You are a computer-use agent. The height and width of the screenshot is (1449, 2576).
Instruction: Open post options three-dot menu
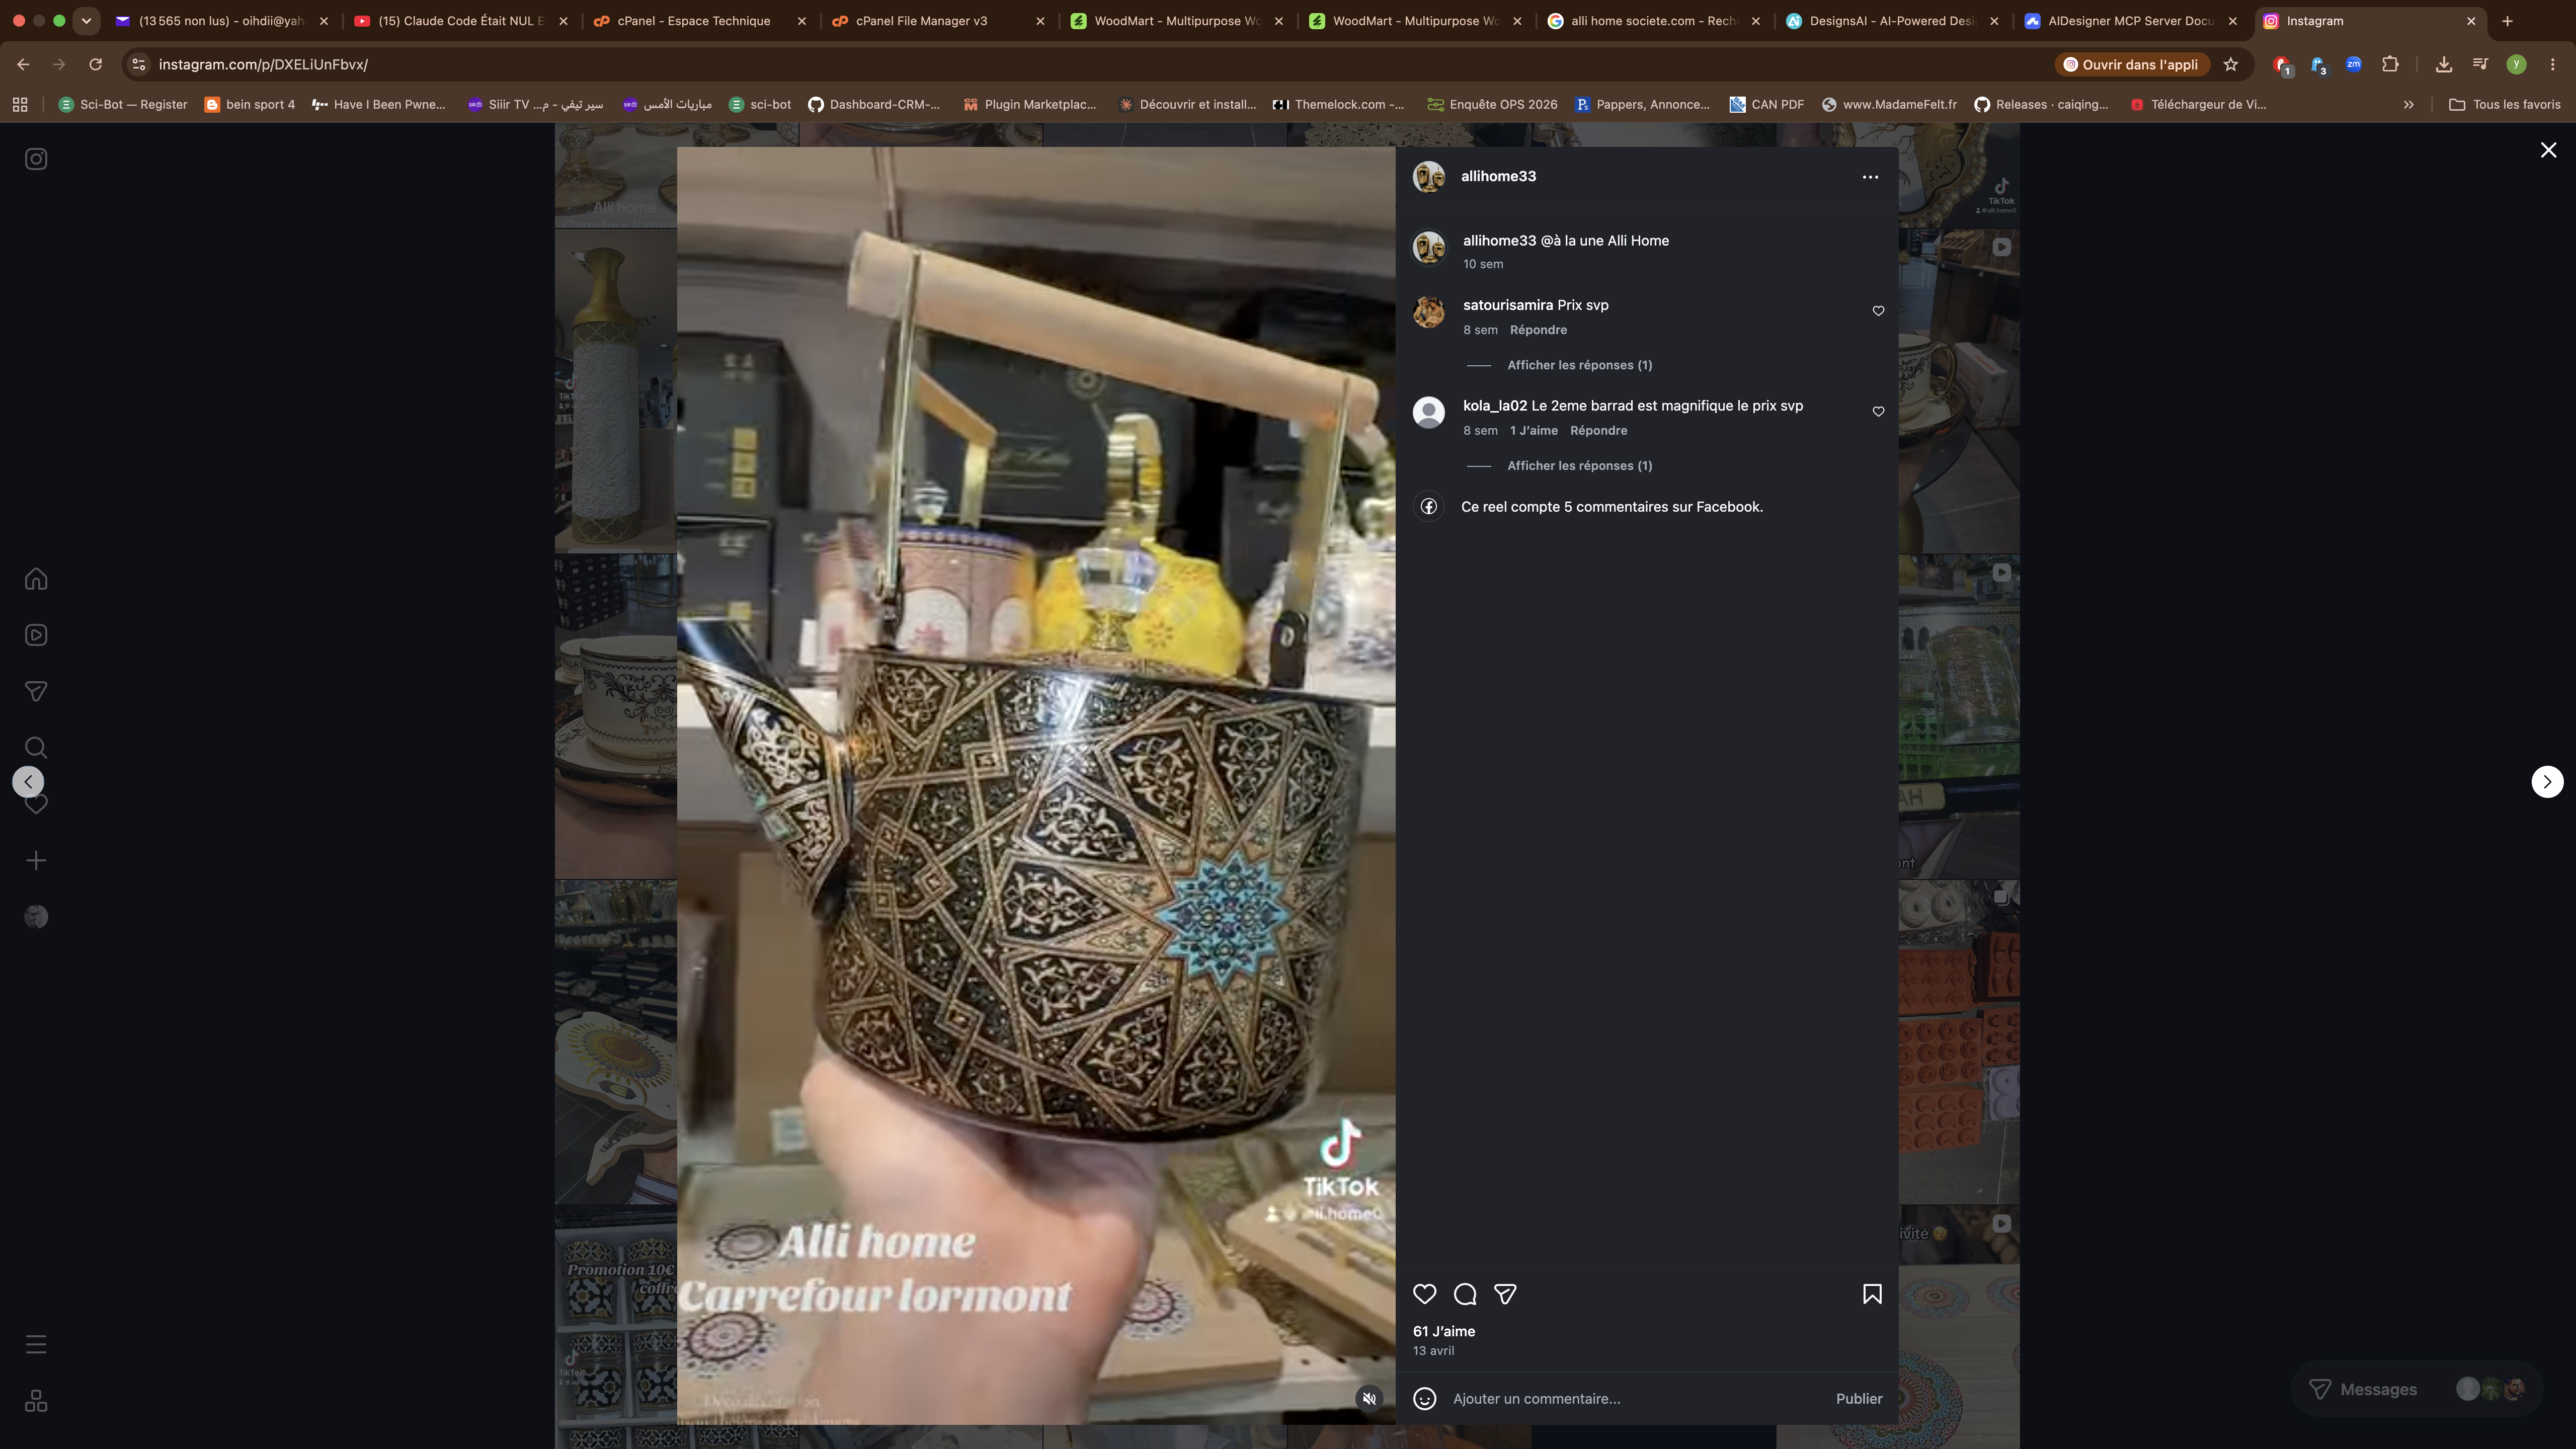[x=1870, y=177]
